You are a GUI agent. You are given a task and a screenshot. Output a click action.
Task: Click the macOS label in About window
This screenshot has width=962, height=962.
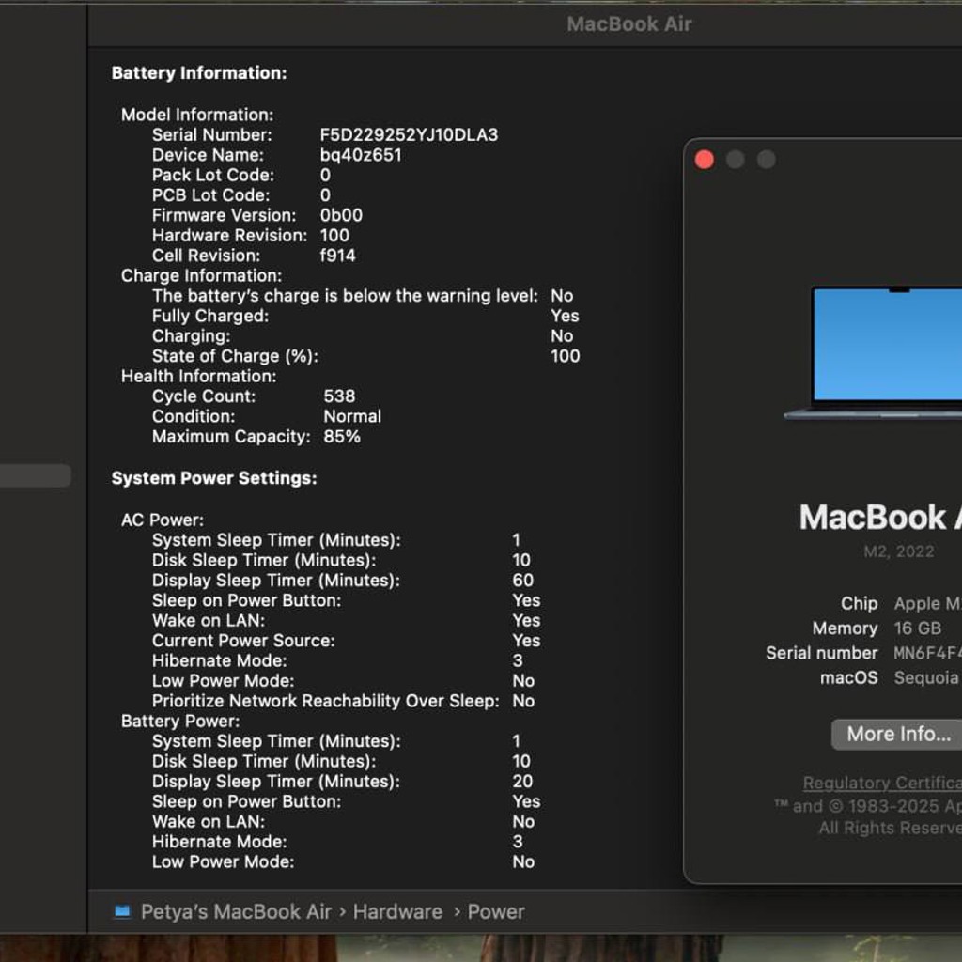848,678
